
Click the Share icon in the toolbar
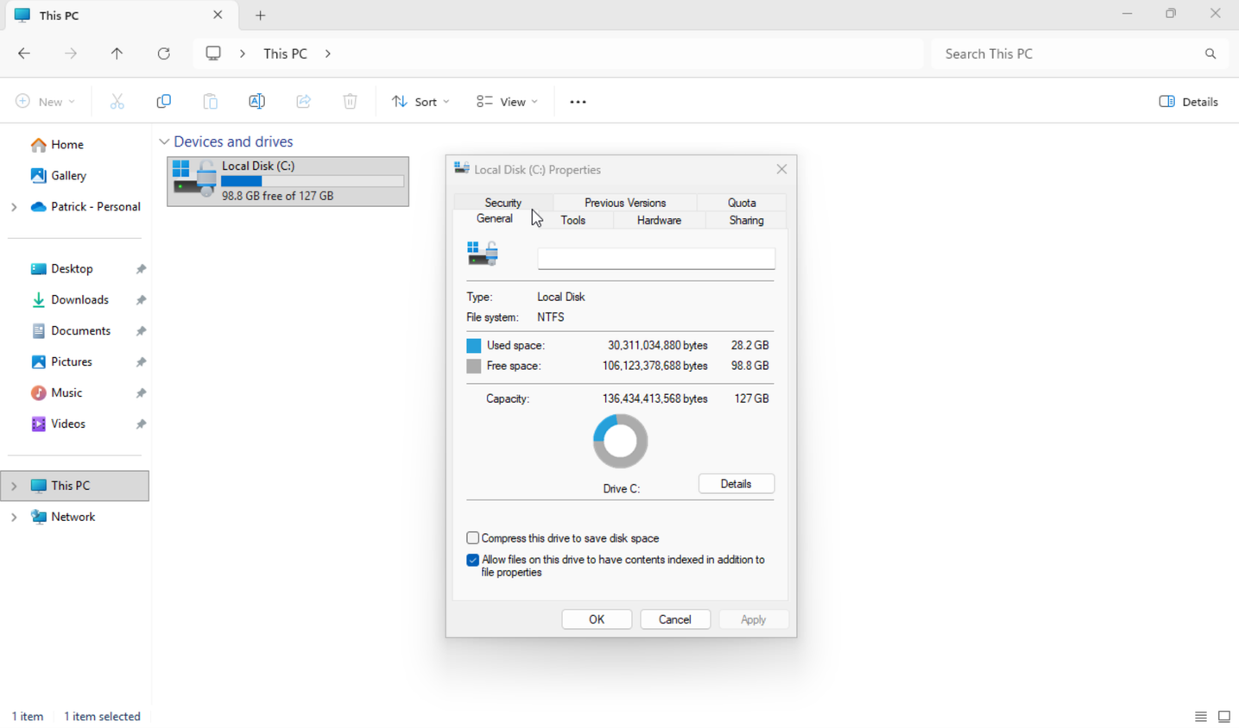click(x=303, y=102)
